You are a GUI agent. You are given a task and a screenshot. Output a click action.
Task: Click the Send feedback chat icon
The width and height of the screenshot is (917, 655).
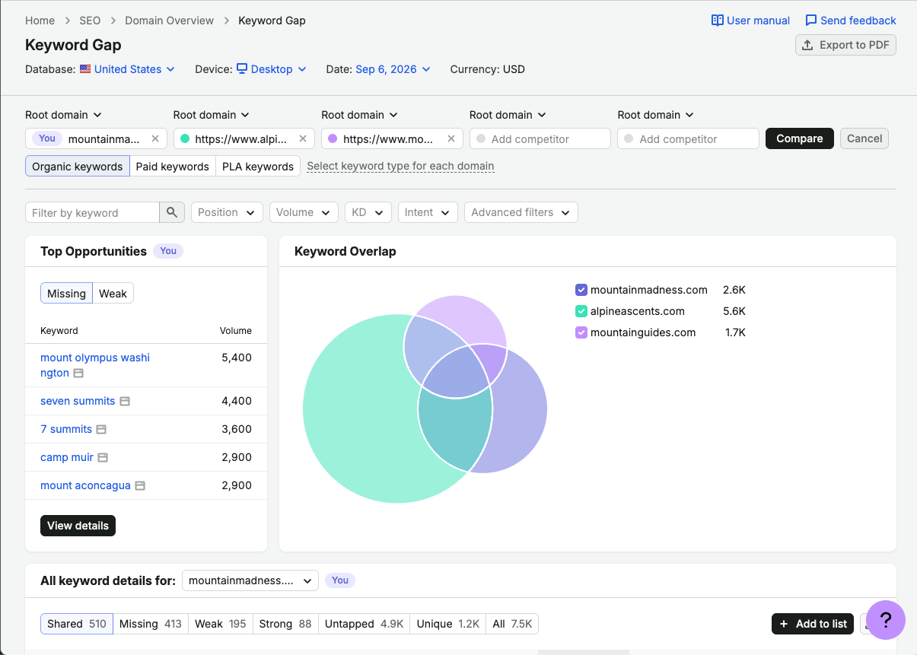tap(811, 21)
